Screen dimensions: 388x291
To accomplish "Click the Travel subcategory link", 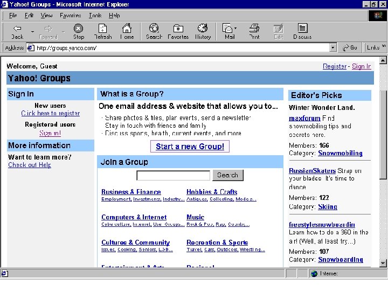I will pyautogui.click(x=194, y=250).
